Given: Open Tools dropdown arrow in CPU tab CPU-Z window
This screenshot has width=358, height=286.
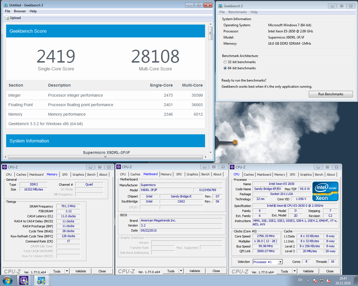Looking at the screenshot, I should (x=295, y=271).
